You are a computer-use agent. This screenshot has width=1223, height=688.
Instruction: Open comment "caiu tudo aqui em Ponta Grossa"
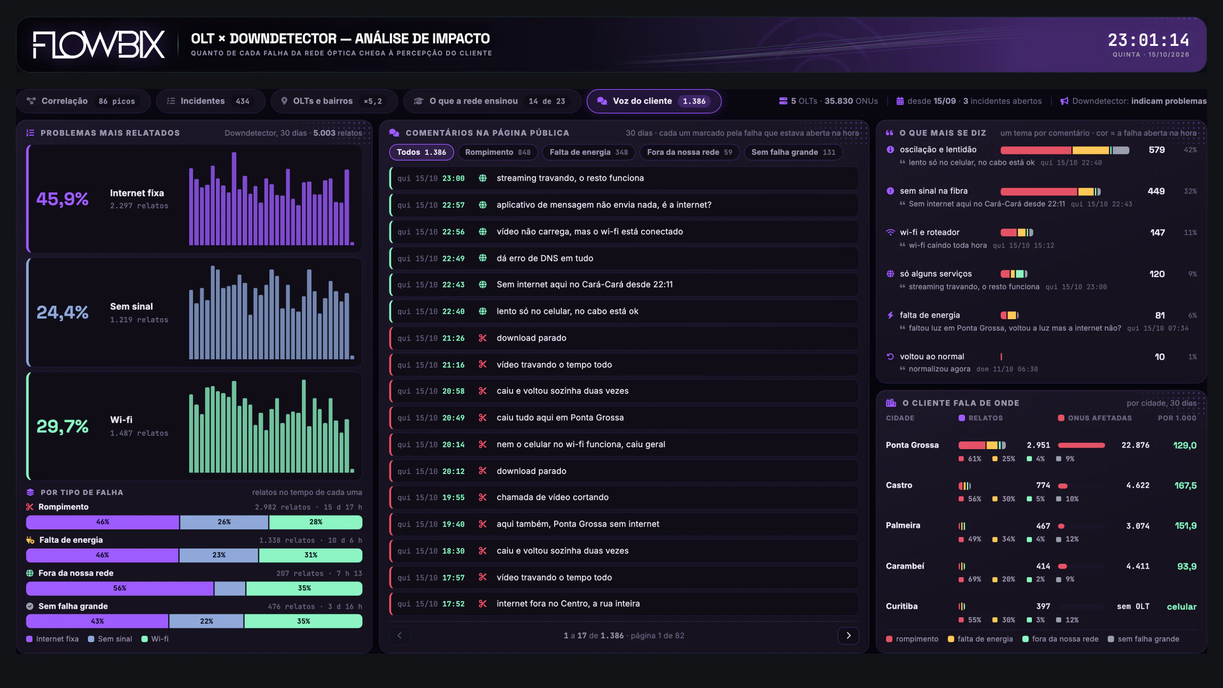[624, 418]
